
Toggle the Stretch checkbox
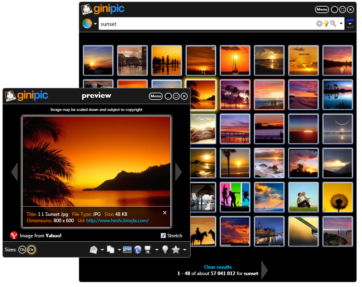pos(163,236)
